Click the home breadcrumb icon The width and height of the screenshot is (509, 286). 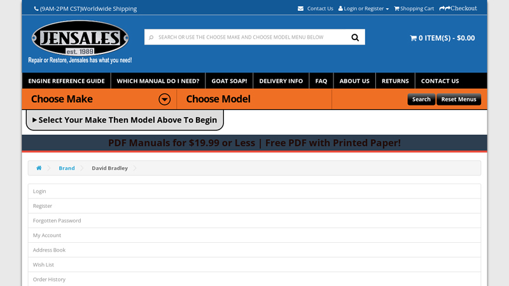[39, 168]
